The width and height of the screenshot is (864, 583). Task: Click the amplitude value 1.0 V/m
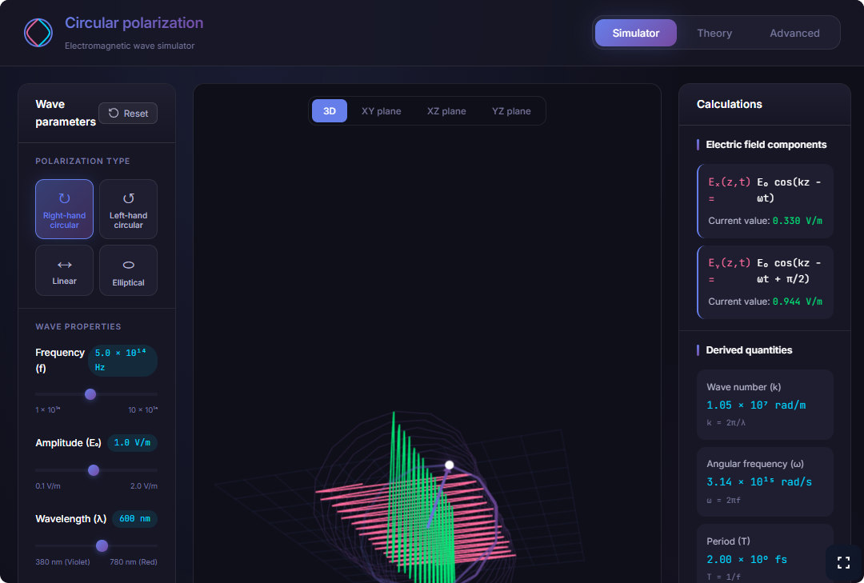coord(132,442)
